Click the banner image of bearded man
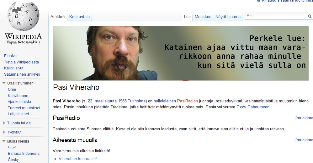Screen dimensions: 313x163 pos(180,53)
